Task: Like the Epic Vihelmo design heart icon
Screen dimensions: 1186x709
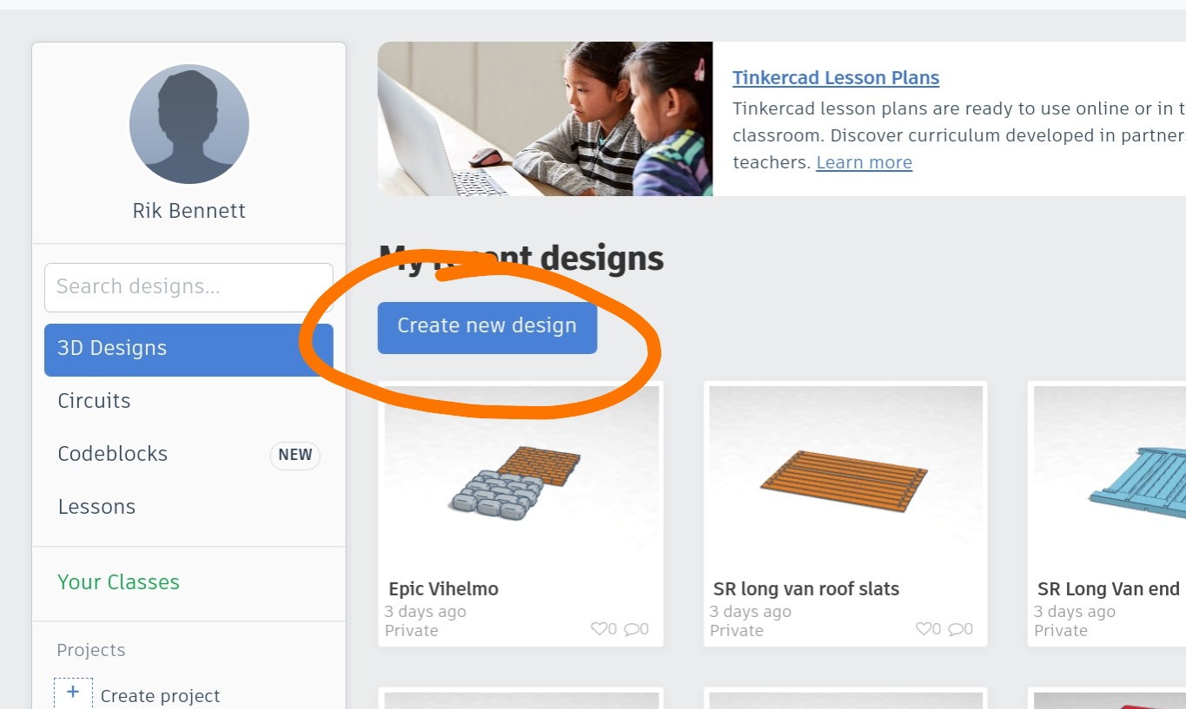Action: tap(598, 629)
